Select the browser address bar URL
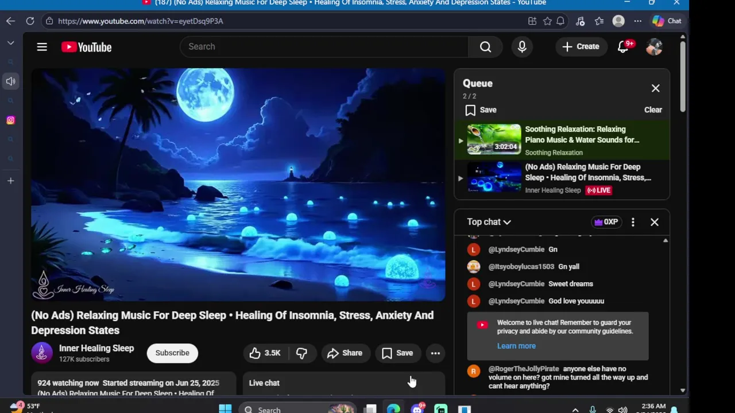The image size is (735, 413). click(141, 21)
